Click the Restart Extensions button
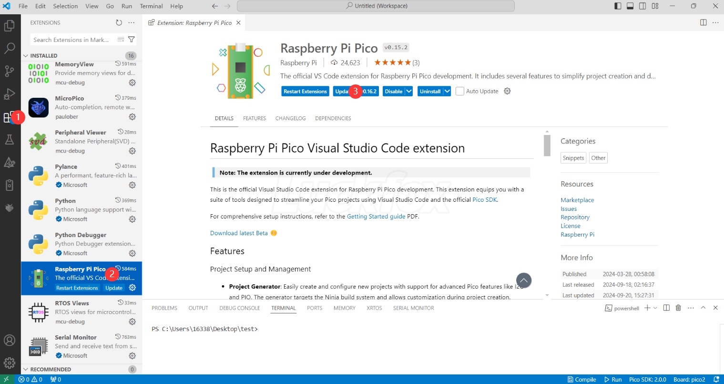Viewport: 724px width, 384px height. point(305,91)
